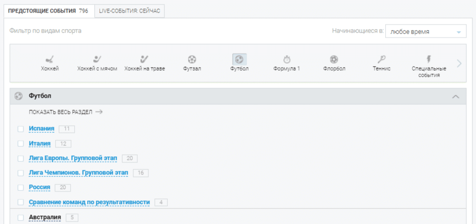Click the Футбол filter icon

(239, 59)
